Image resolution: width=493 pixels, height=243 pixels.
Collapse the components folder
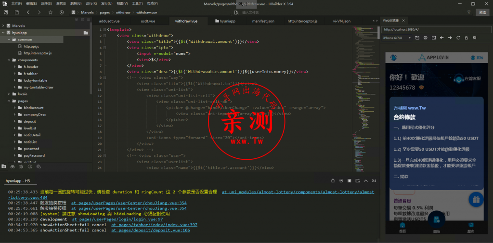coord(9,60)
